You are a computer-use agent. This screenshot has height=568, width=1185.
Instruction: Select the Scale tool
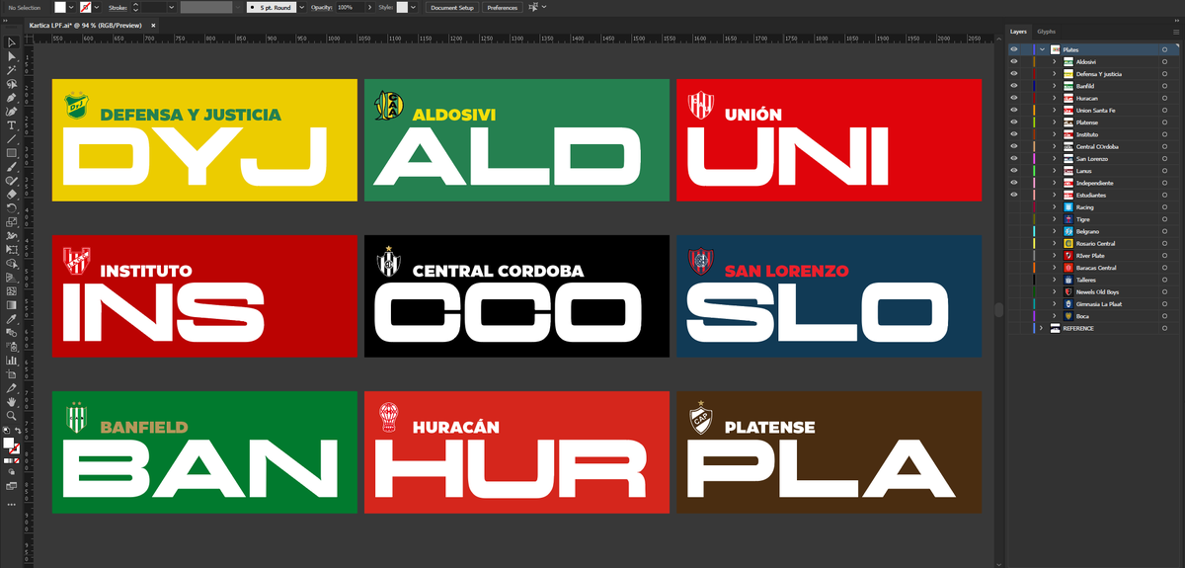click(x=12, y=222)
